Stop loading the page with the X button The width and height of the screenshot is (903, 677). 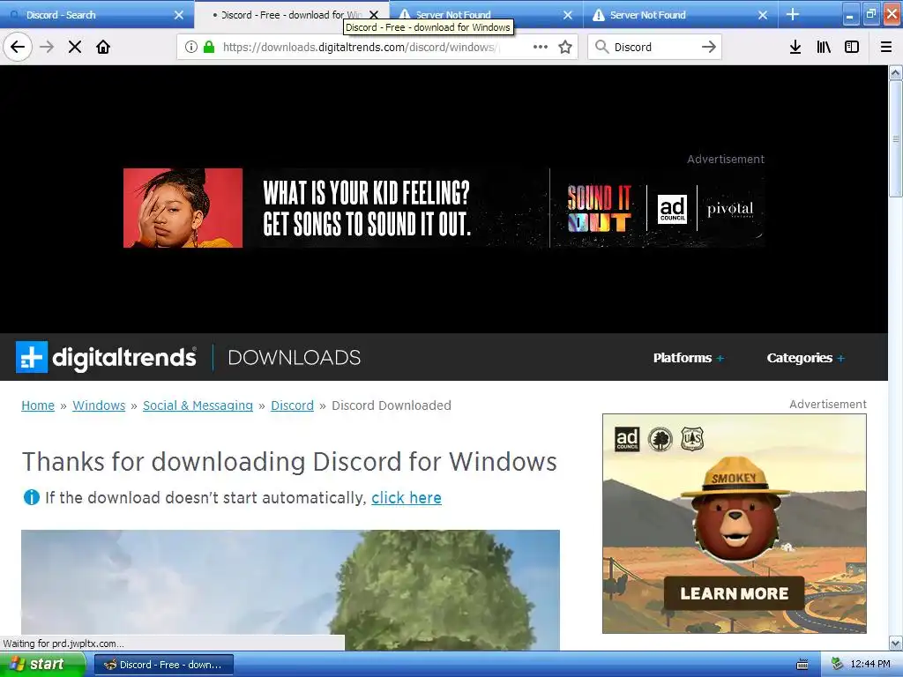[75, 47]
